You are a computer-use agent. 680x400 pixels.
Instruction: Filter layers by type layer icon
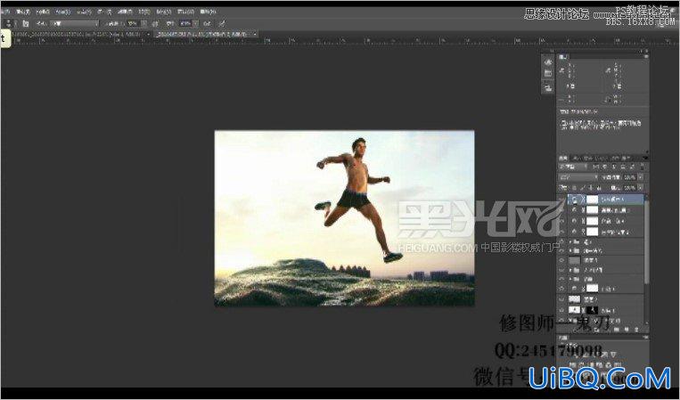click(x=614, y=167)
